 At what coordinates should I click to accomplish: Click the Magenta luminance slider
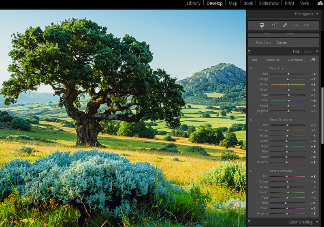[288, 214]
